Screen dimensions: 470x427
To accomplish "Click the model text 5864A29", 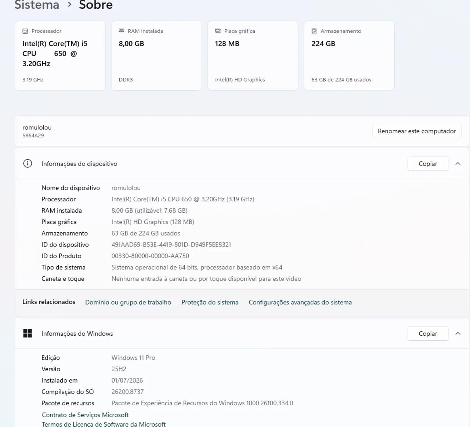I will [33, 136].
